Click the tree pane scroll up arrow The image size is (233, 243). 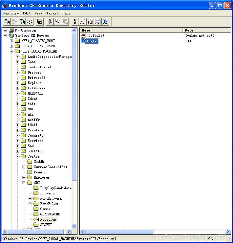pos(74,30)
